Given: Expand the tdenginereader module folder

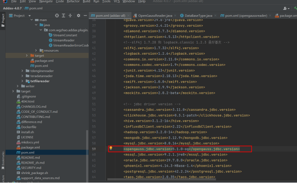Looking at the screenshot, I should (22, 71).
